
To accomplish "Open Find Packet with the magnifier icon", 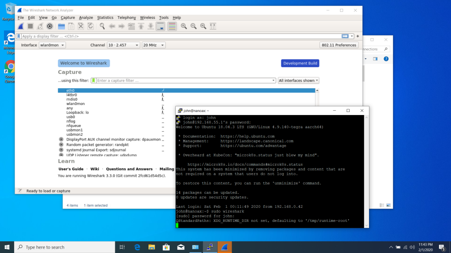I will tap(102, 26).
